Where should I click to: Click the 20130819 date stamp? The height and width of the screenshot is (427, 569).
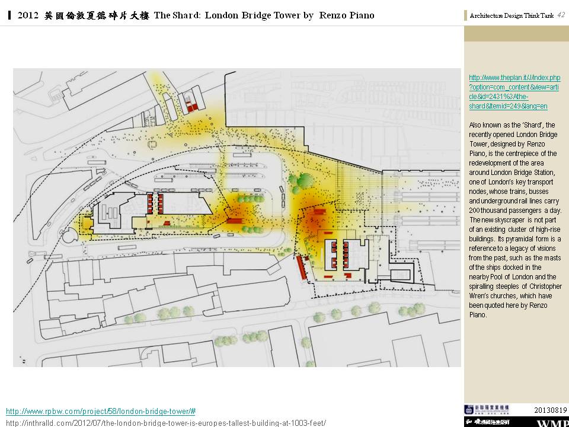551,409
